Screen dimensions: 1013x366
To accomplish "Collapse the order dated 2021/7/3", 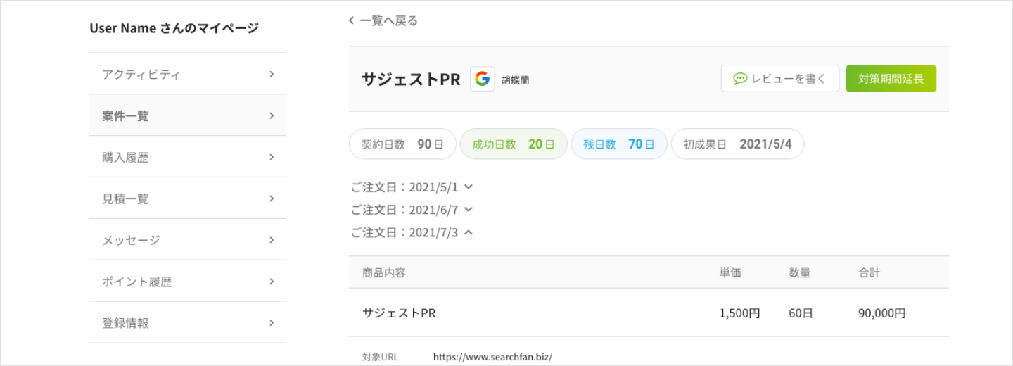I will coord(469,232).
